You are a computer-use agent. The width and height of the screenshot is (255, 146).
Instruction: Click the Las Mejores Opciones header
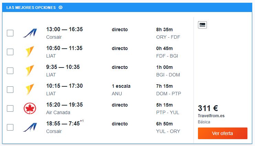tap(31, 8)
